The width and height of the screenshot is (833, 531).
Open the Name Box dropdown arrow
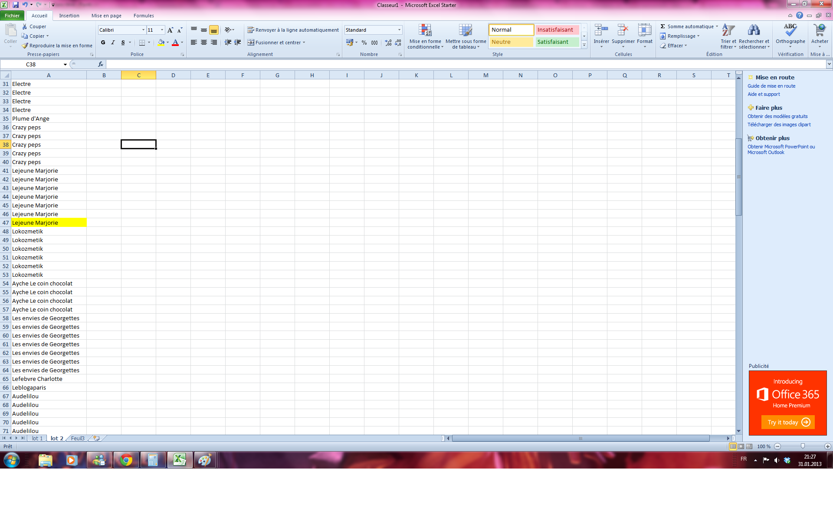pyautogui.click(x=65, y=64)
